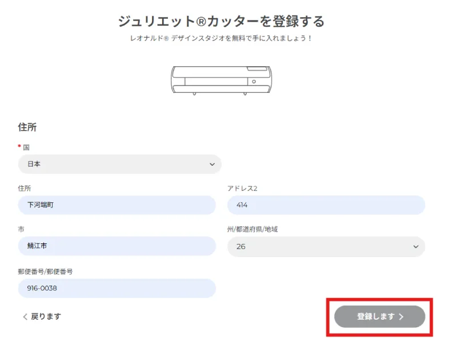Click the back chevron arrow icon
457x342 pixels.
(x=25, y=317)
